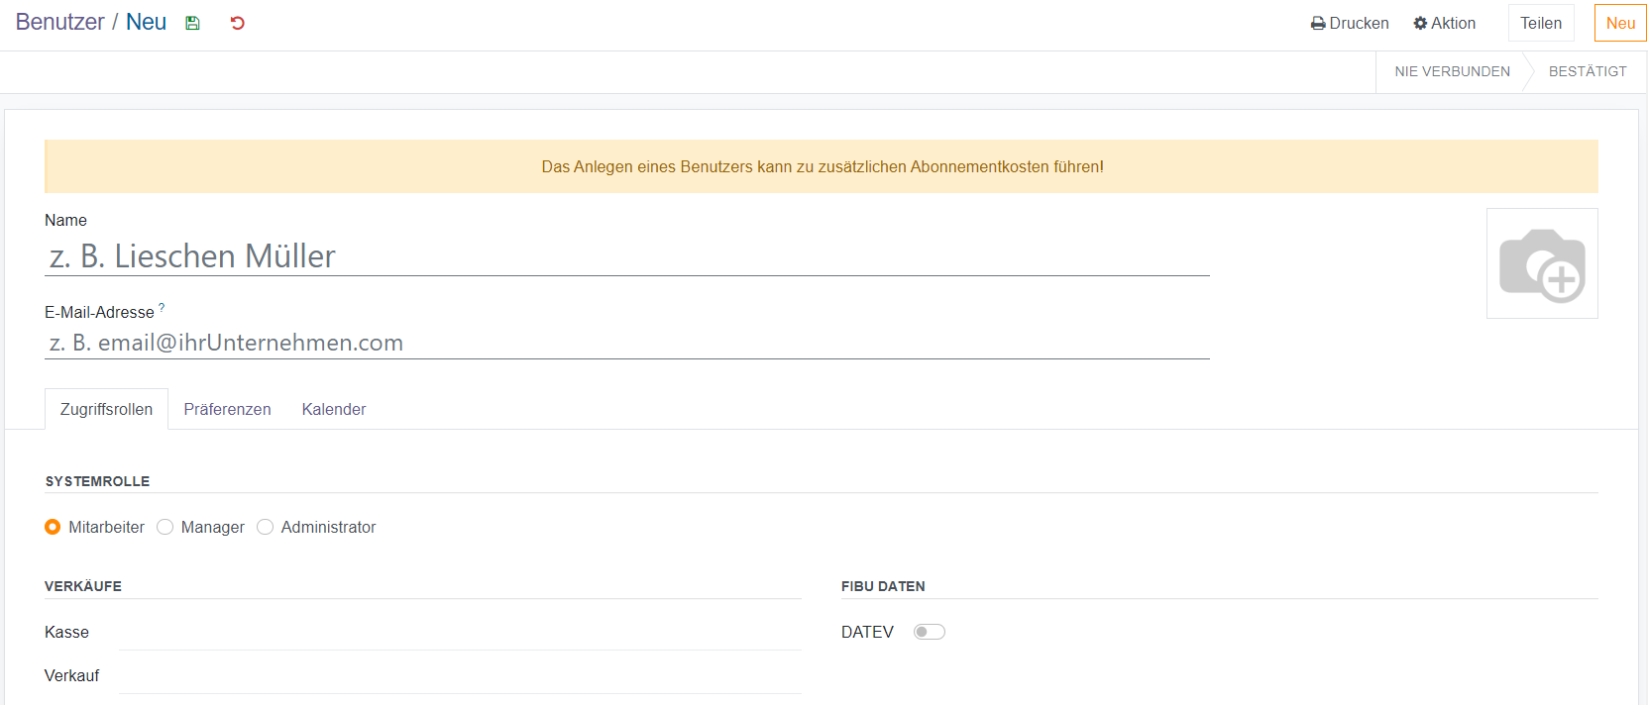Select the Zugriffsrollen tab
The width and height of the screenshot is (1648, 705).
click(x=106, y=409)
